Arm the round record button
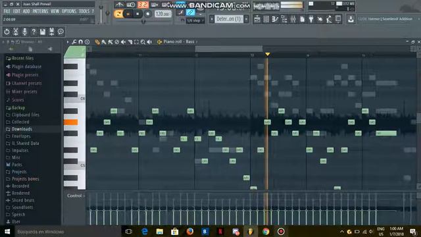421x237 pixels. [147, 14]
